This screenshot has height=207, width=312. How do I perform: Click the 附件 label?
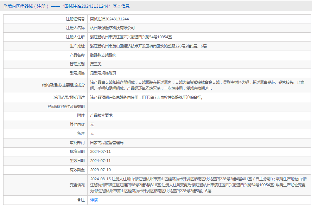coord(81,115)
